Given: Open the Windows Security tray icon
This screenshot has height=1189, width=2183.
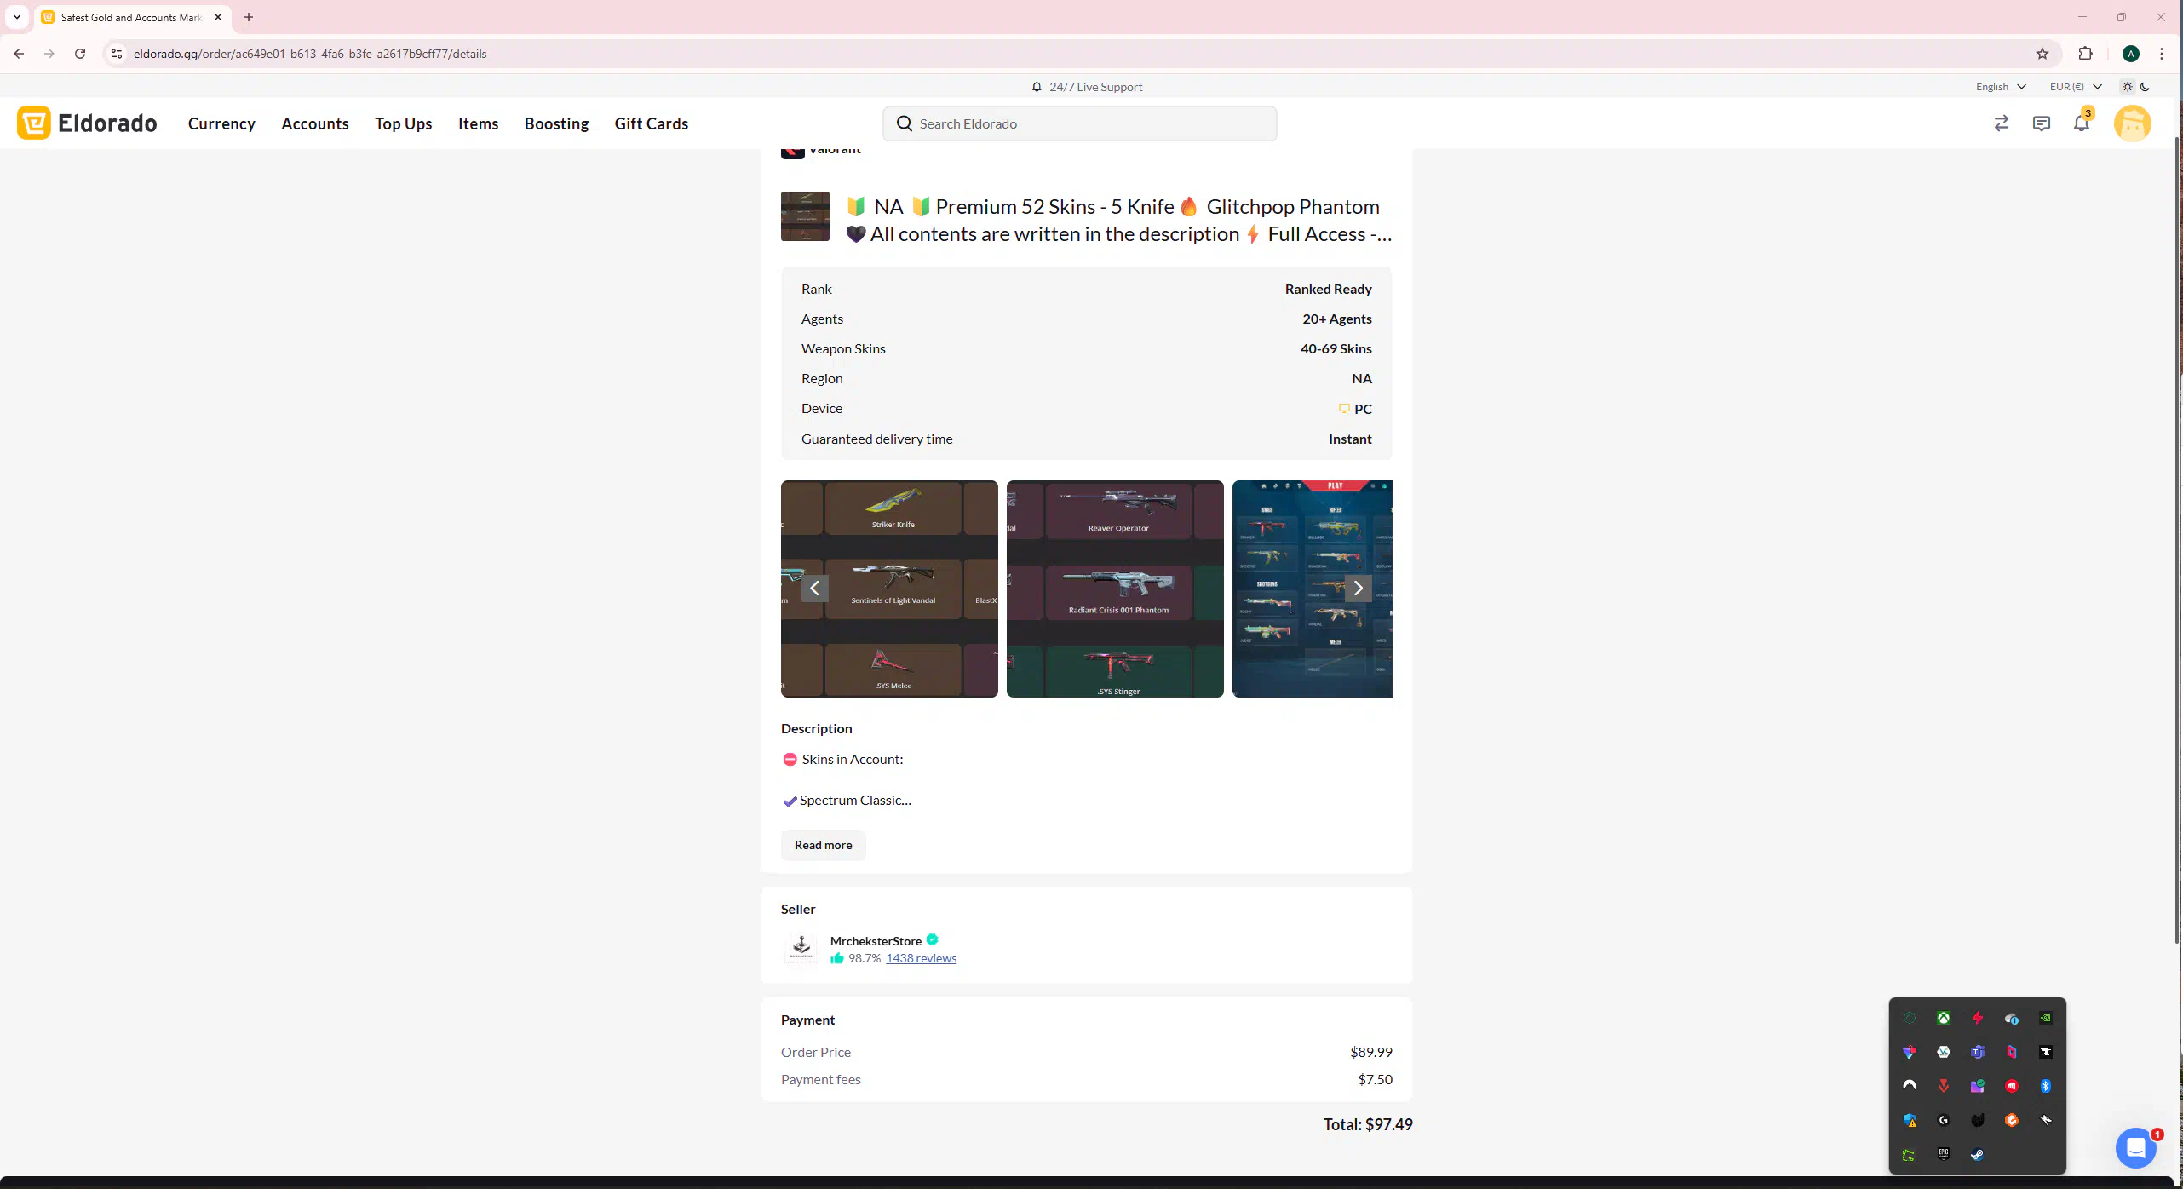Looking at the screenshot, I should click(1910, 1120).
